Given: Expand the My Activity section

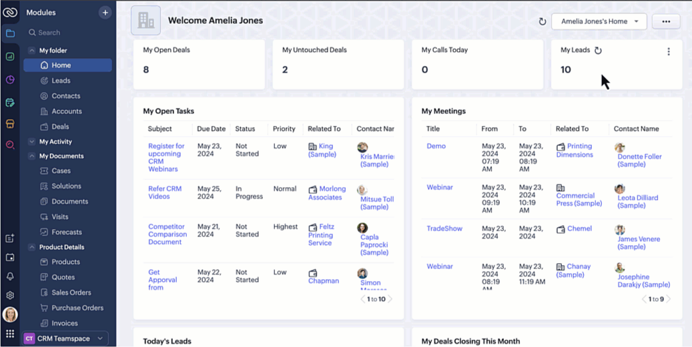Looking at the screenshot, I should tap(31, 142).
